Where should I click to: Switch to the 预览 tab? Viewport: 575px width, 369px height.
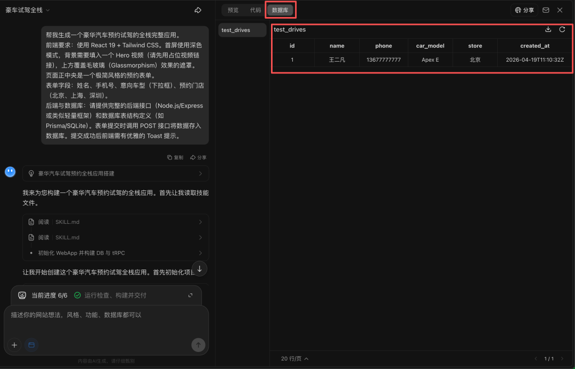(233, 10)
